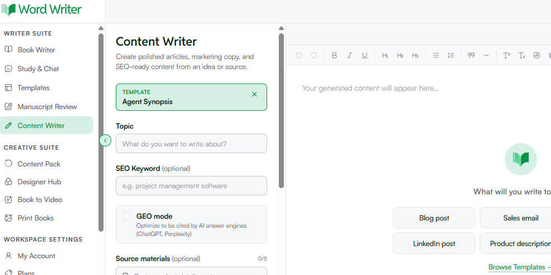Apply bold formatting in editor toolbar
Image resolution: width=551 pixels, height=275 pixels.
click(x=334, y=55)
